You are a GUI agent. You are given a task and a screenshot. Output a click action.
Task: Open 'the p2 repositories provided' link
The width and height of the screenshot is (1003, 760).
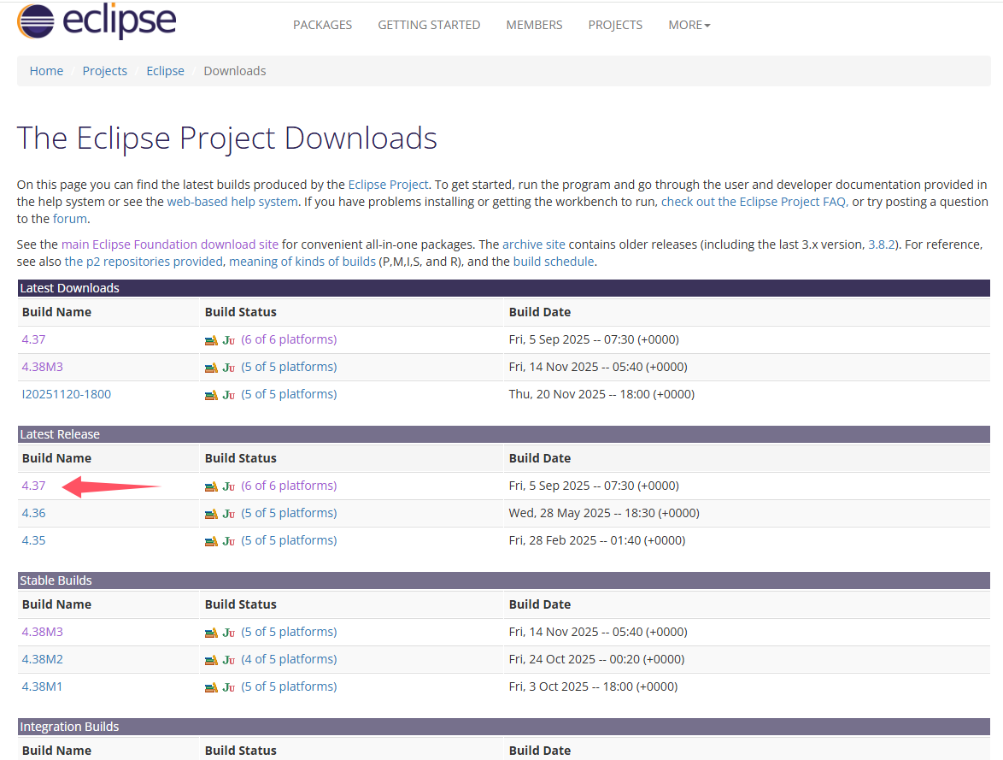(x=144, y=262)
